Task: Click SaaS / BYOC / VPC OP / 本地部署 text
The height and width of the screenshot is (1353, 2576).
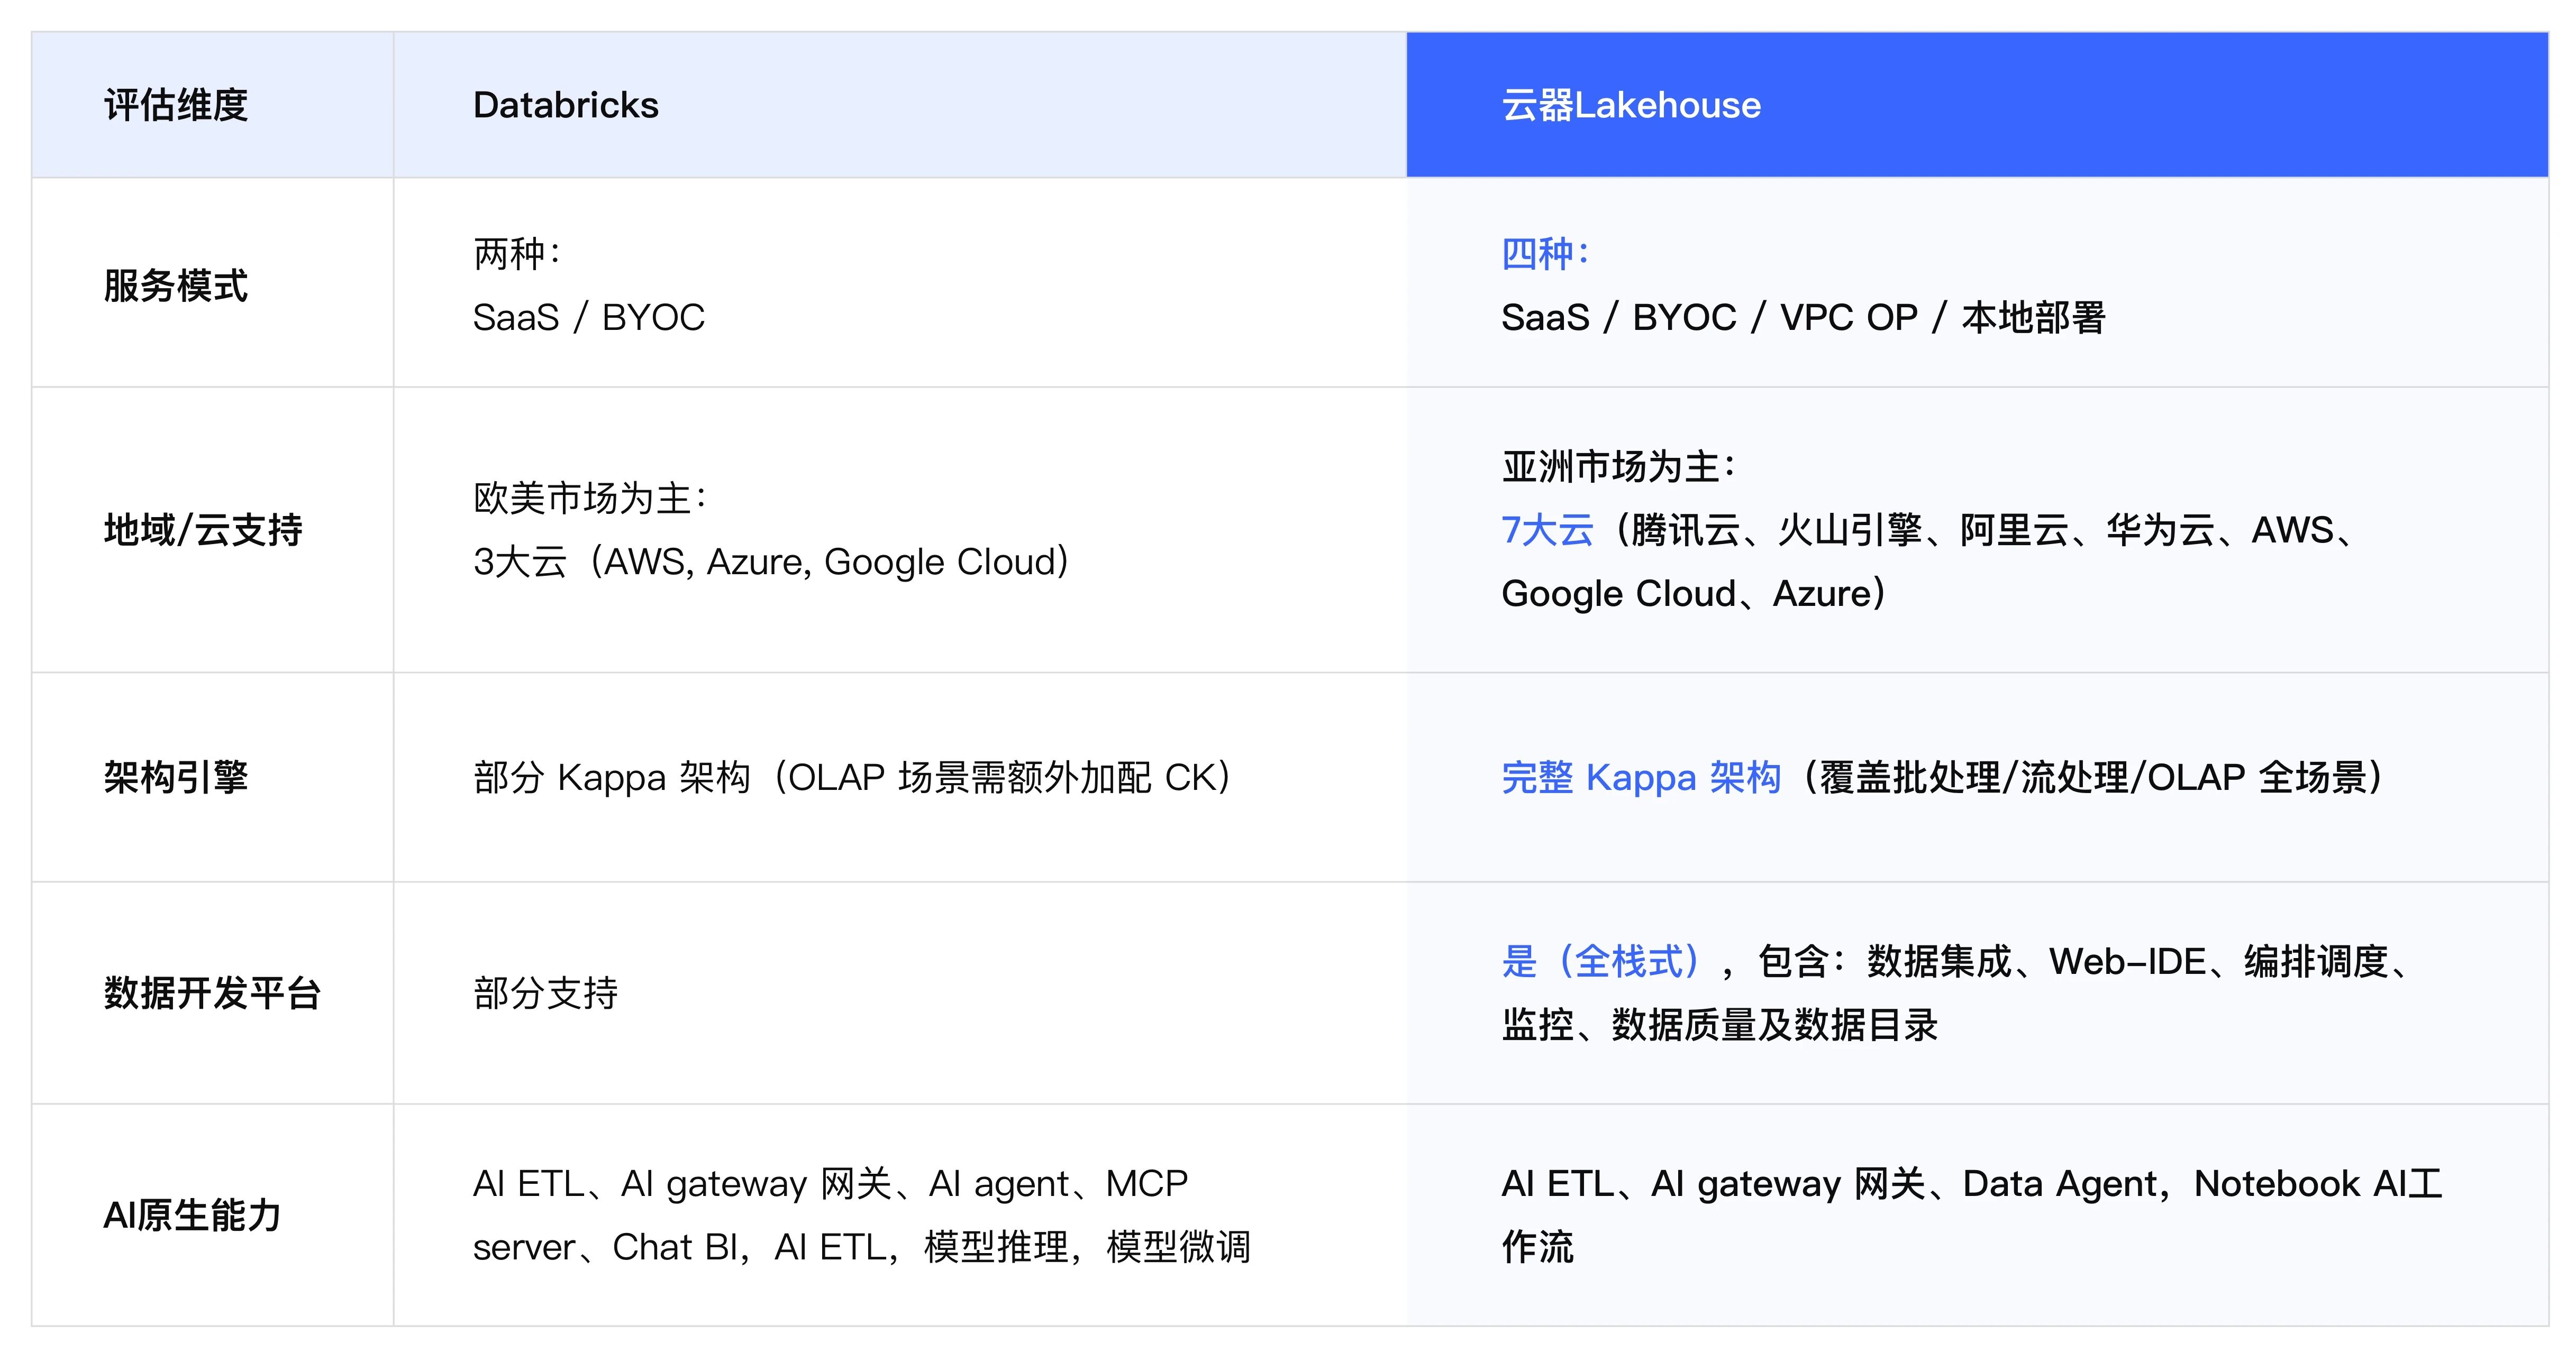Action: pyautogui.click(x=1802, y=318)
